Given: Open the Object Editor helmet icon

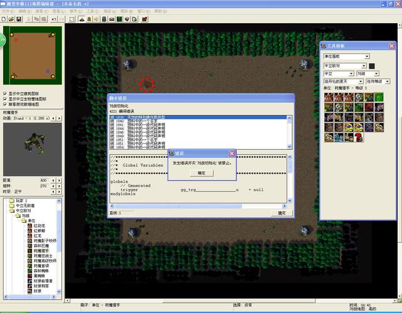Looking at the screenshot, I should click(x=104, y=19).
